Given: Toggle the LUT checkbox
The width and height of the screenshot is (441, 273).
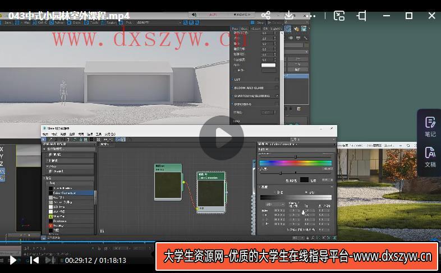Looking at the screenshot, I should pos(277,80).
